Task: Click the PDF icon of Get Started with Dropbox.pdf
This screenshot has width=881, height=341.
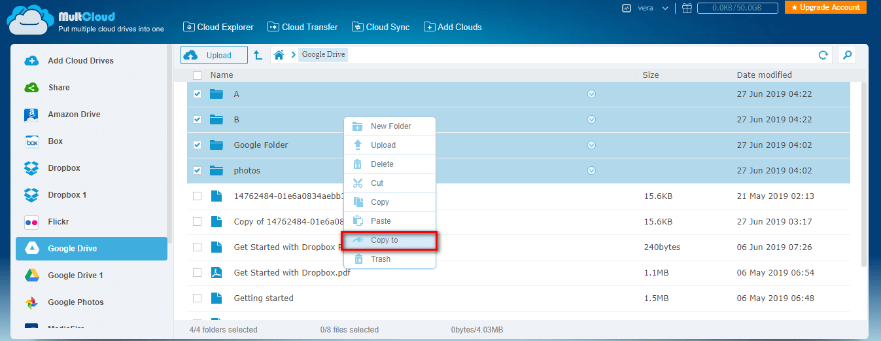Action: click(216, 273)
